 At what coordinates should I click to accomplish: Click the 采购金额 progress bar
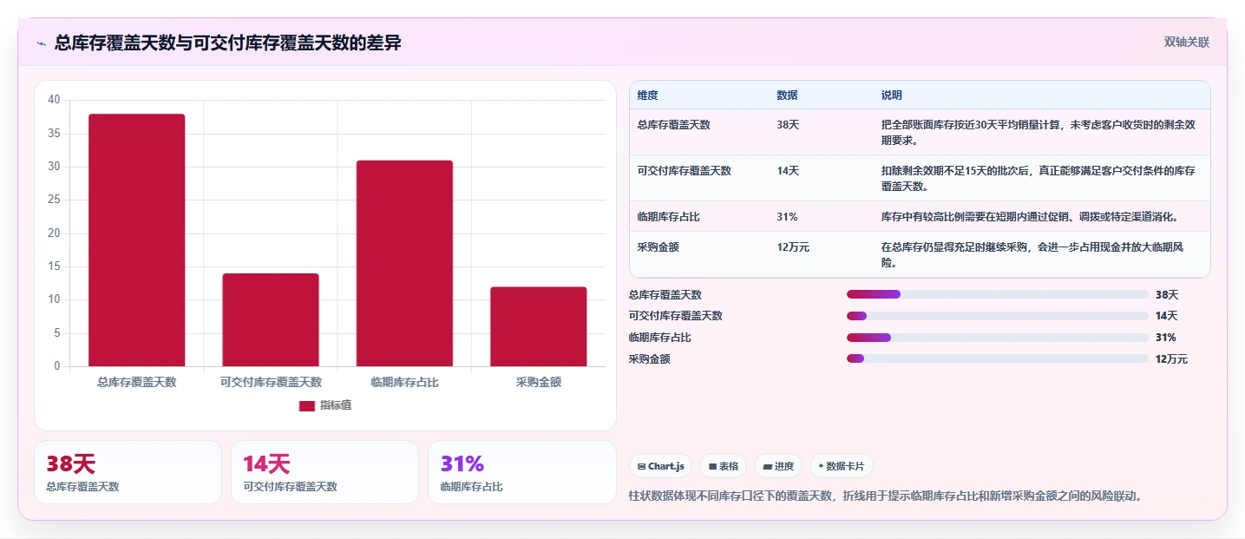click(997, 358)
